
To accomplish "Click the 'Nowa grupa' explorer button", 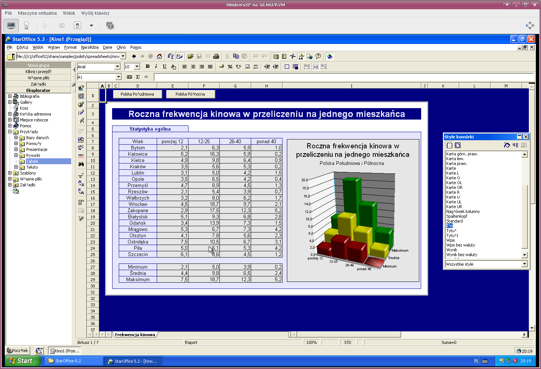I will tap(38, 65).
